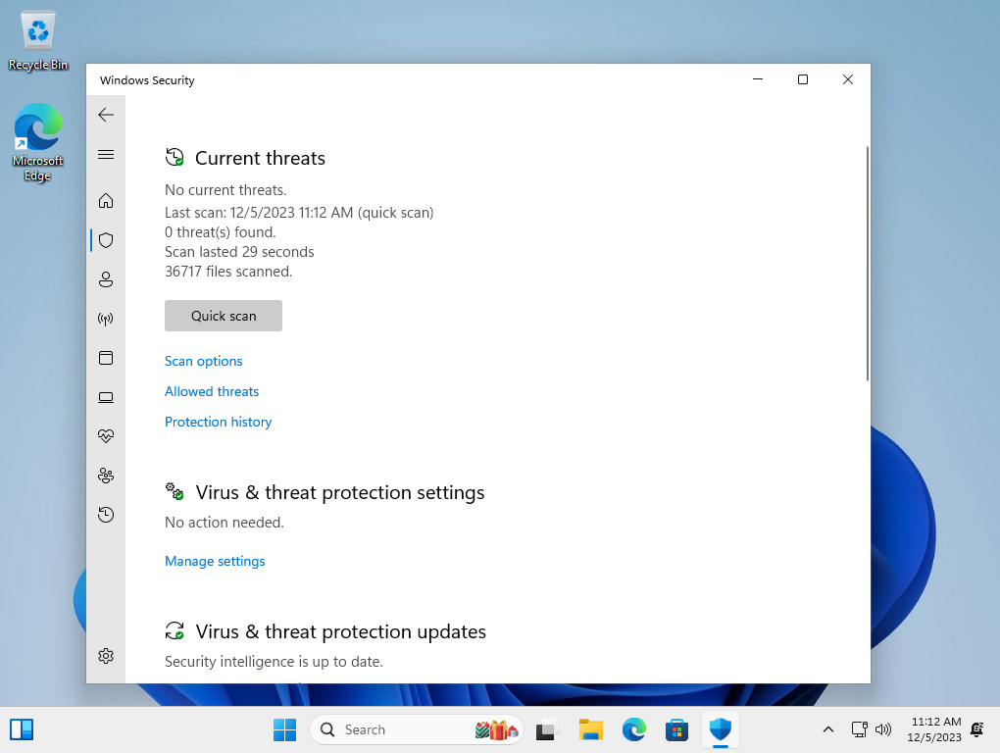
Task: Open Task View from the taskbar
Action: tap(547, 729)
